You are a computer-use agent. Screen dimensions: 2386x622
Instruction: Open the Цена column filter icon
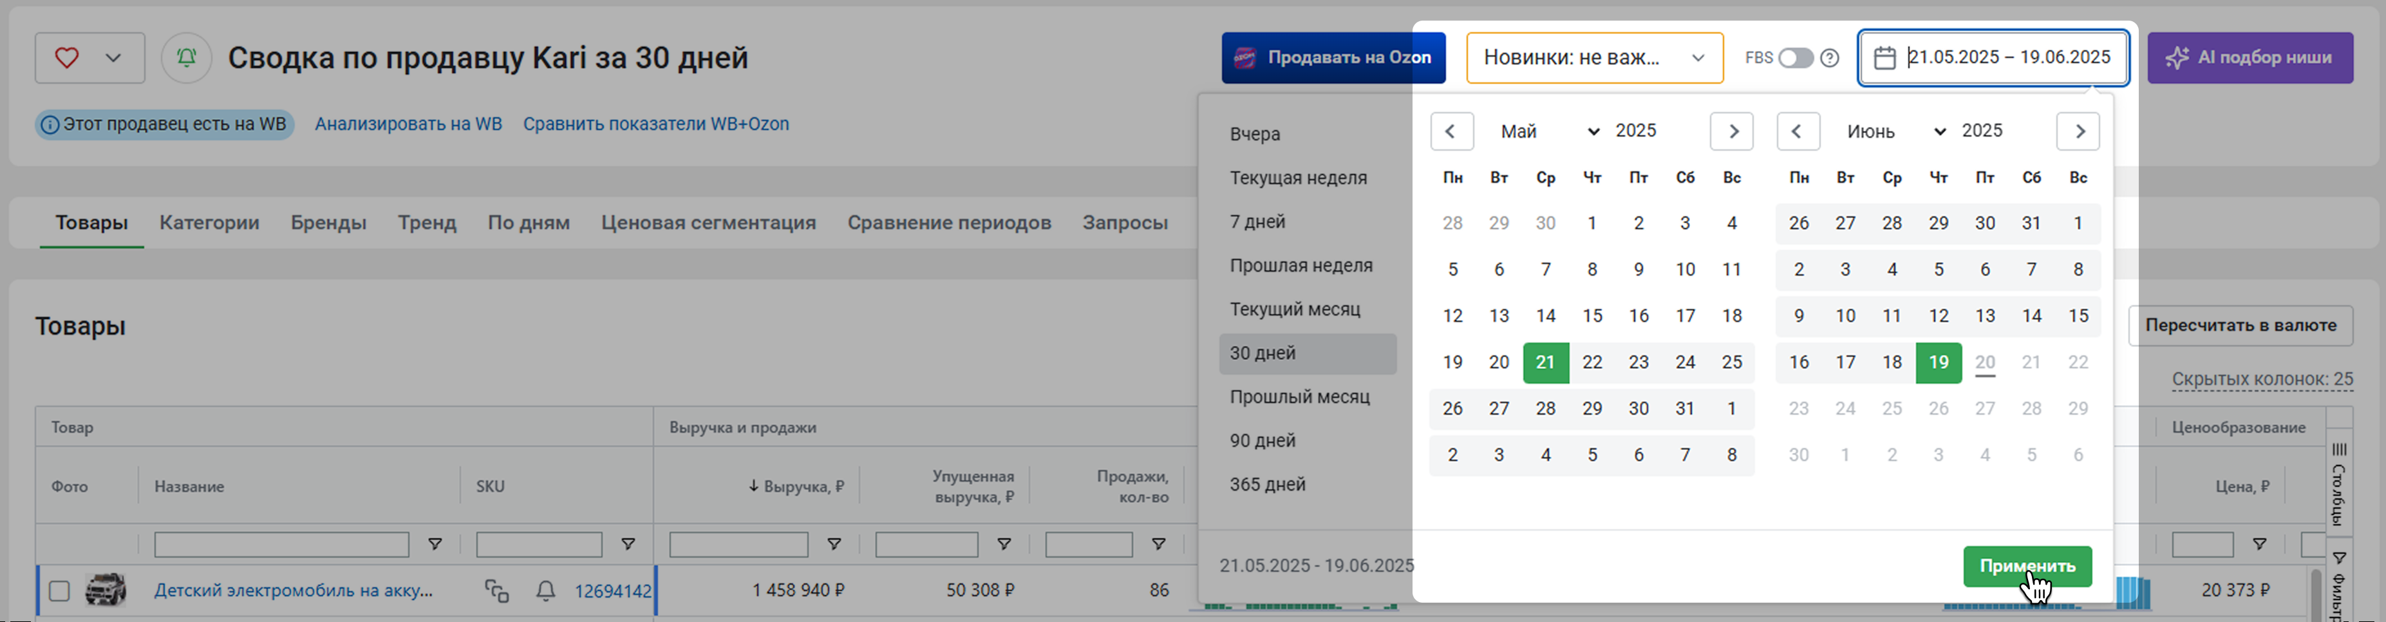click(2259, 545)
